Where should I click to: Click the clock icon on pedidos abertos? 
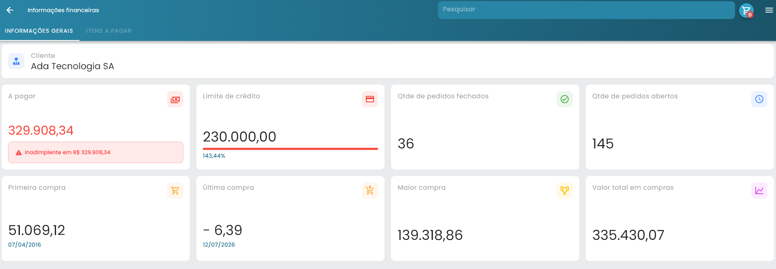click(759, 99)
